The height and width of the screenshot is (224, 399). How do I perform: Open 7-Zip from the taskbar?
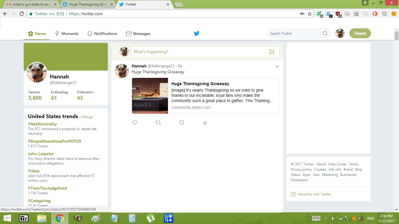[x=24, y=218]
